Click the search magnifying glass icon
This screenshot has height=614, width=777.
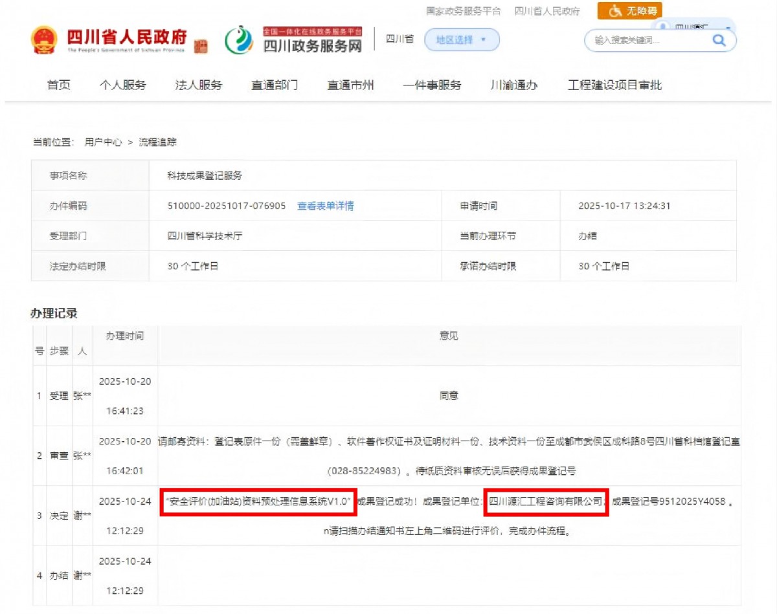pos(719,40)
